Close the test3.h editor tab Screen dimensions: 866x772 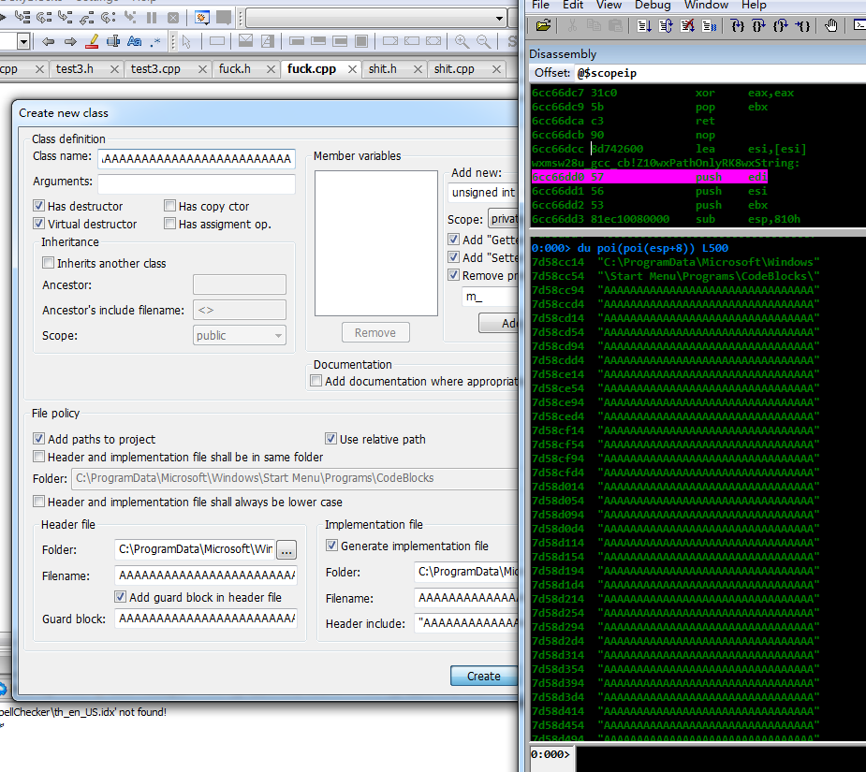click(114, 69)
